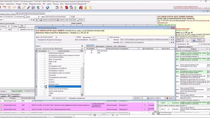Click in the Поиск input field
Viewport: 210px width, 118px height.
(61, 46)
